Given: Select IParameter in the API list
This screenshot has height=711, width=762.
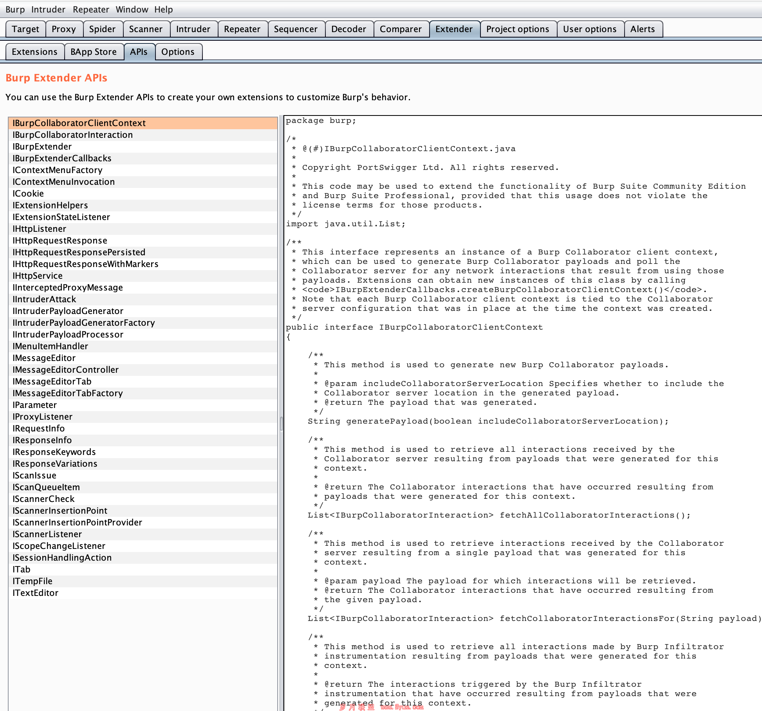Looking at the screenshot, I should point(143,405).
